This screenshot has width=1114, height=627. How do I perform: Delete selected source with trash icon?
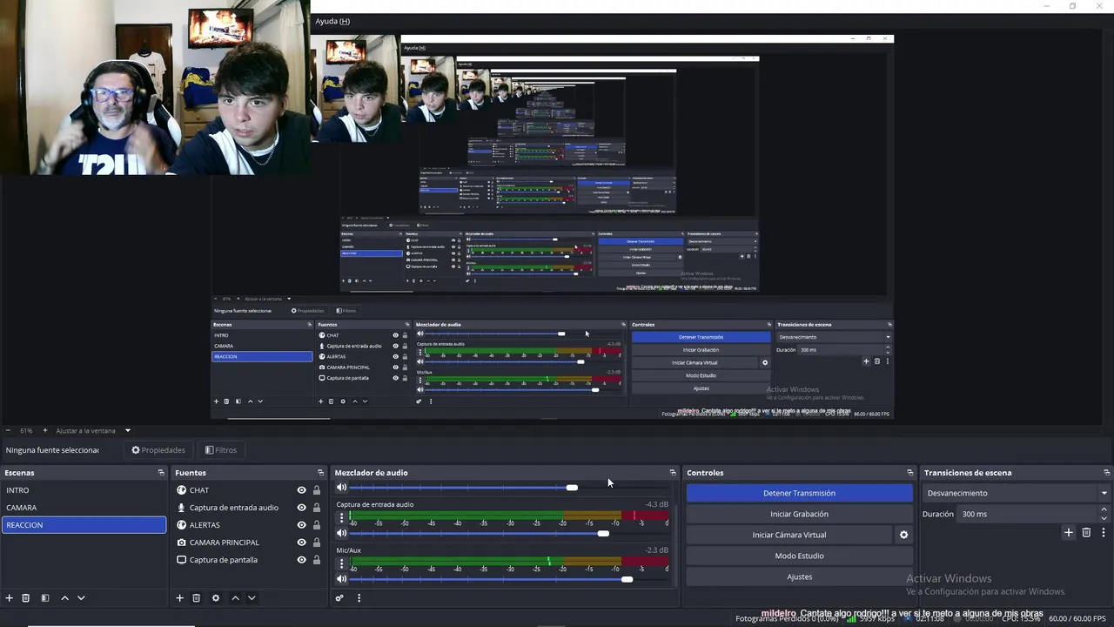[x=197, y=598]
